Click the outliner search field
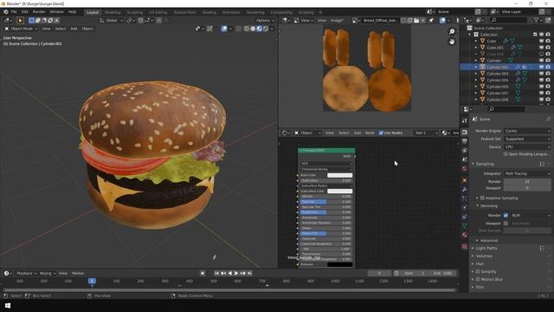Viewport: 554px width, 312px height. [x=509, y=21]
